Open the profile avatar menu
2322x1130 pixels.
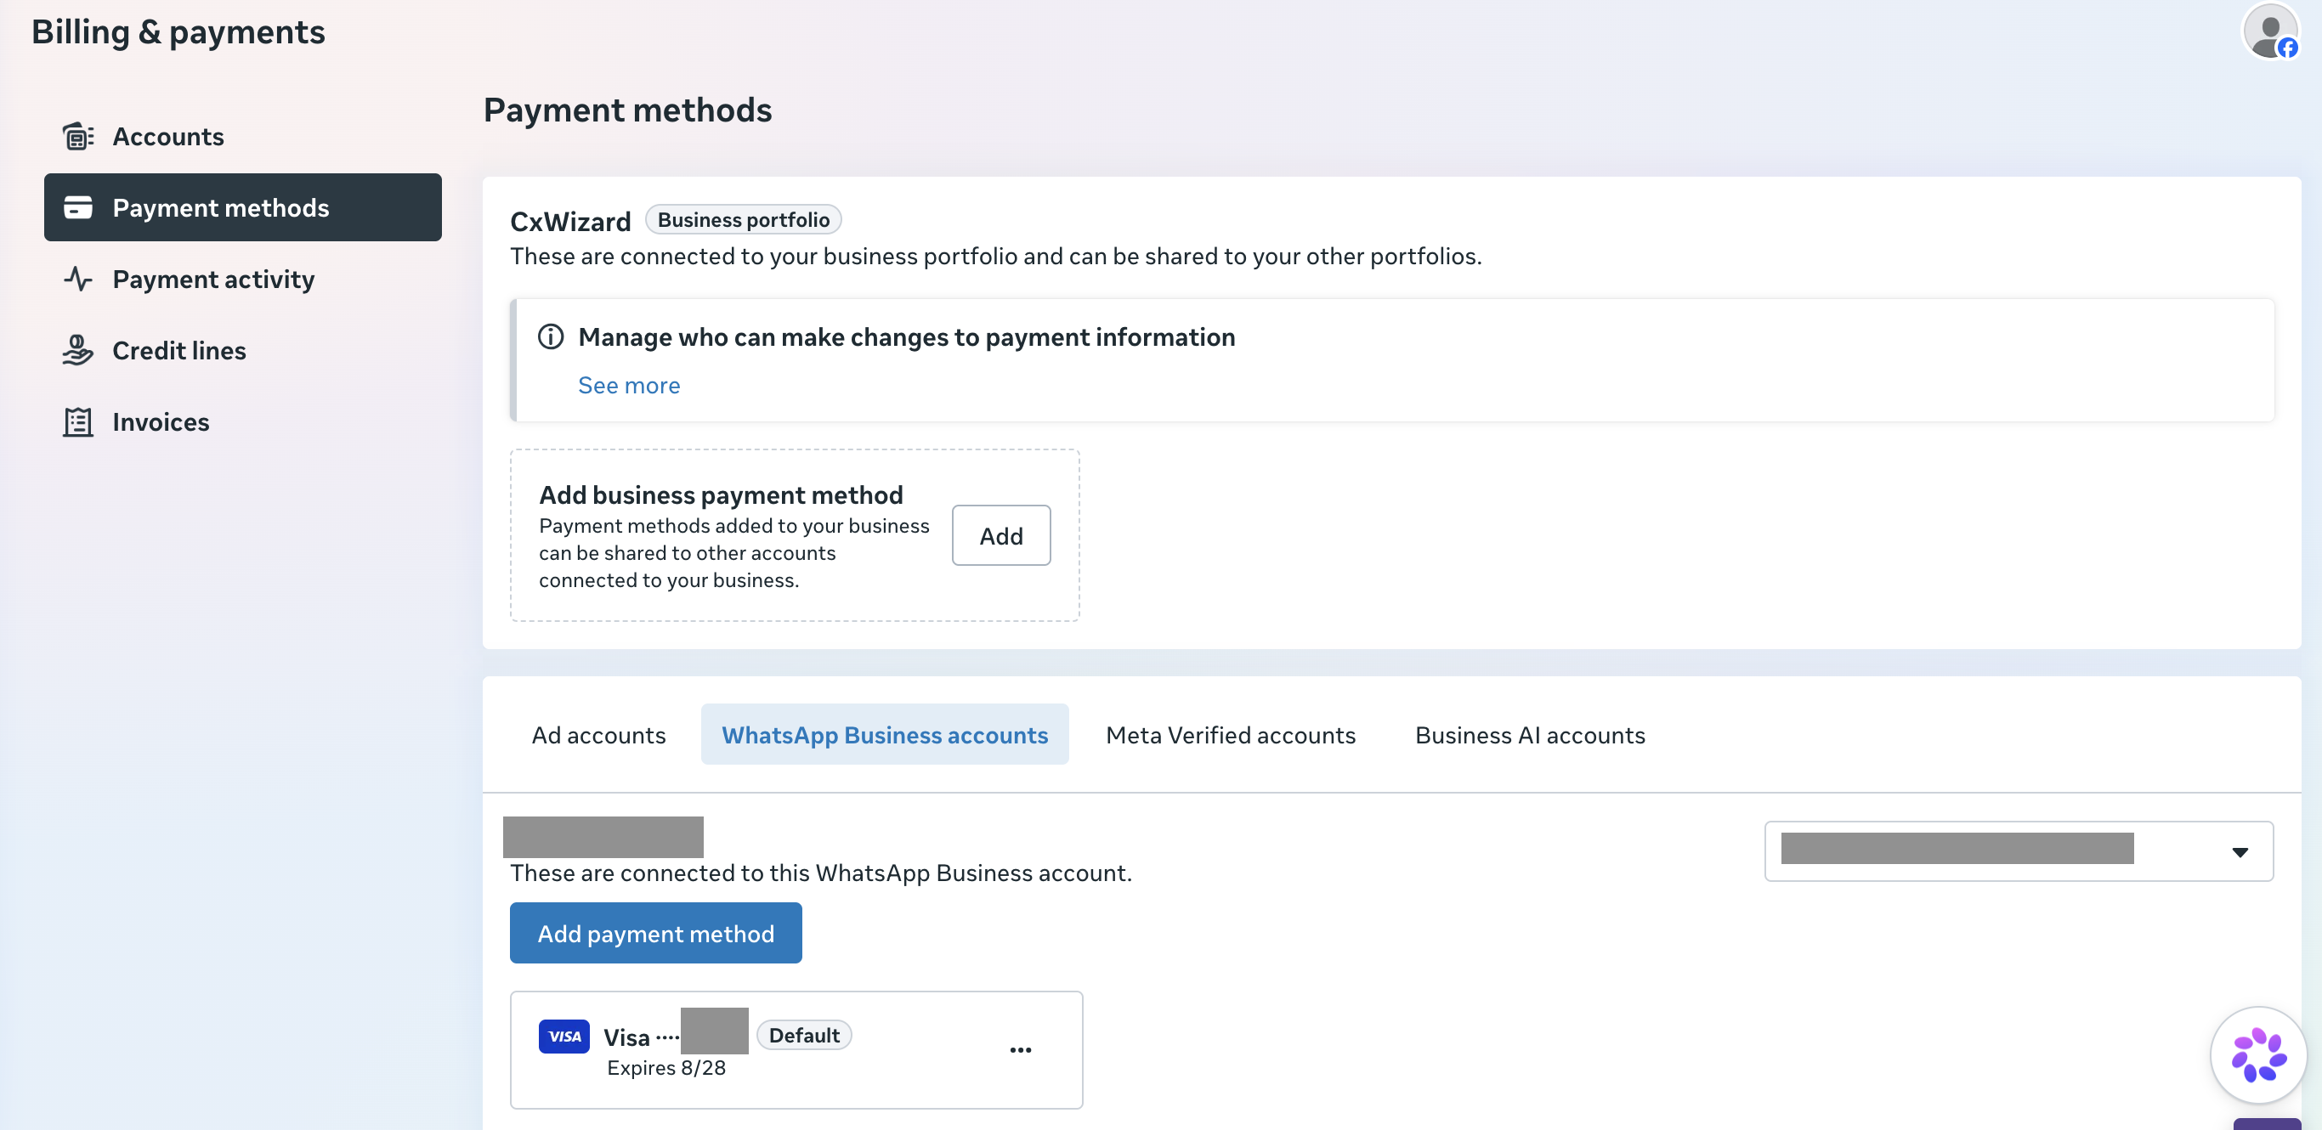pyautogui.click(x=2269, y=31)
